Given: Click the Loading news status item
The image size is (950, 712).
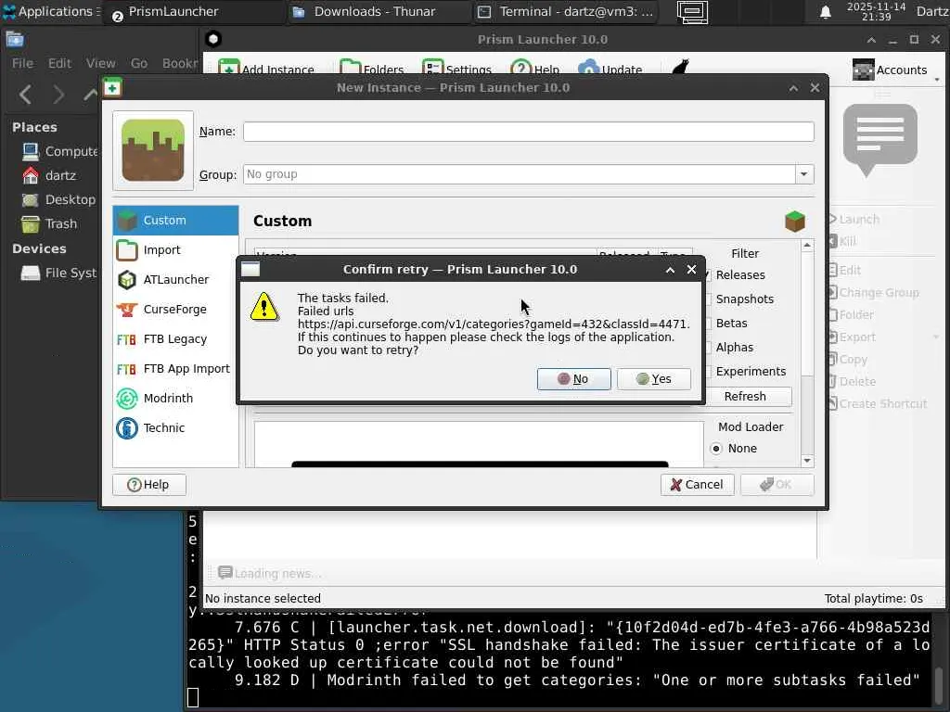Looking at the screenshot, I should pos(270,573).
